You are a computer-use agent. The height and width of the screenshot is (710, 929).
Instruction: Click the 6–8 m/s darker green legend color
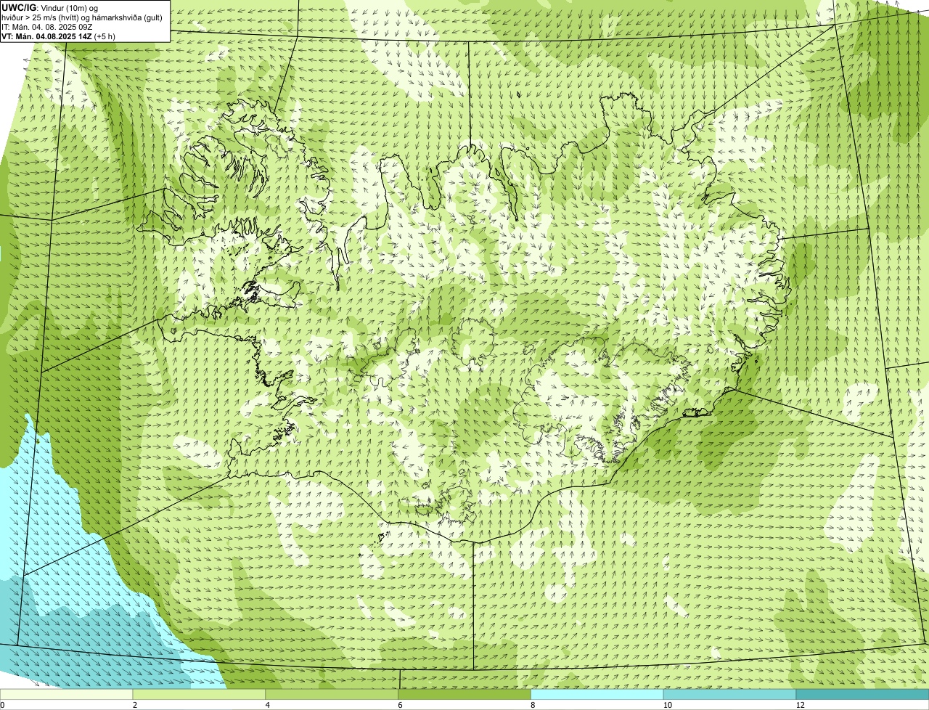coord(464,695)
